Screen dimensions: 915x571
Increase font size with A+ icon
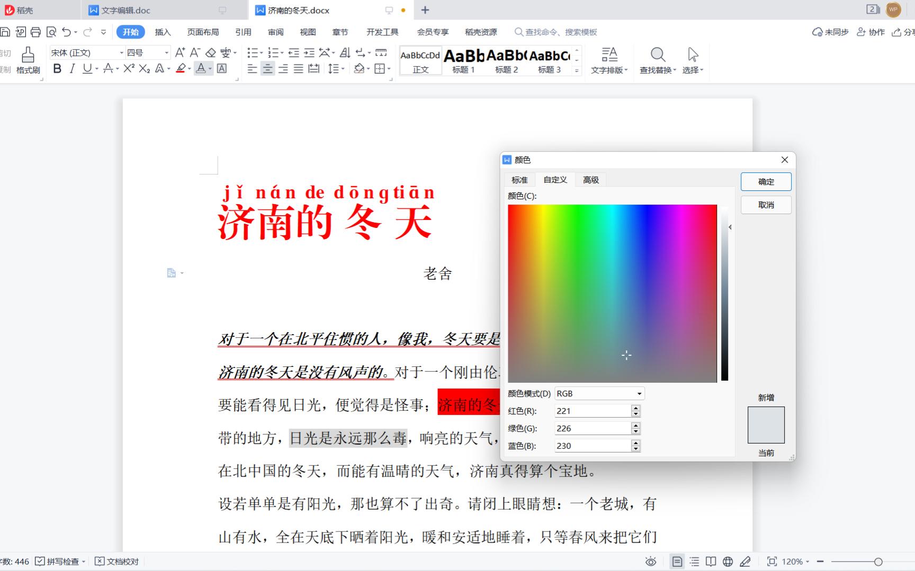click(180, 52)
